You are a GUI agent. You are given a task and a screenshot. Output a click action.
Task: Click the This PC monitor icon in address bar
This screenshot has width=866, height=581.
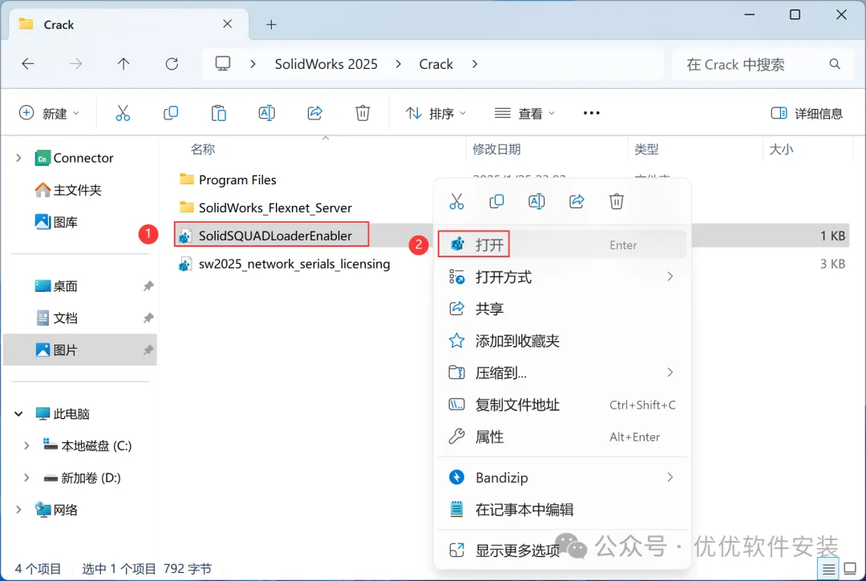tap(223, 64)
